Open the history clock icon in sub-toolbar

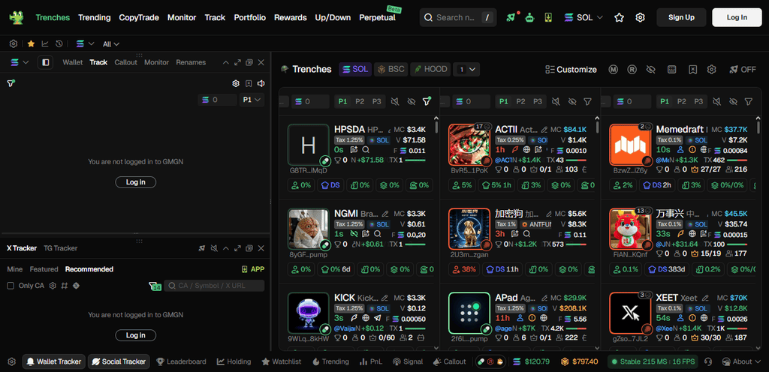(59, 44)
